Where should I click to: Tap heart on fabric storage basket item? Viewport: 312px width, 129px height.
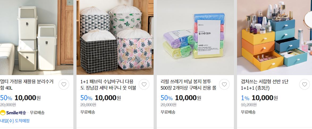(144, 85)
